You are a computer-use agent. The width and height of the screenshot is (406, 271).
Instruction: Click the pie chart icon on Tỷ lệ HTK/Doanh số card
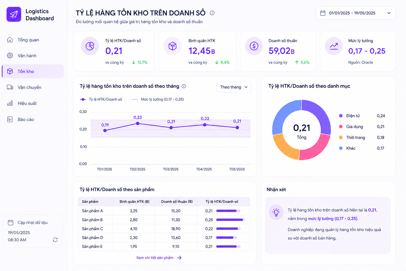90,46
